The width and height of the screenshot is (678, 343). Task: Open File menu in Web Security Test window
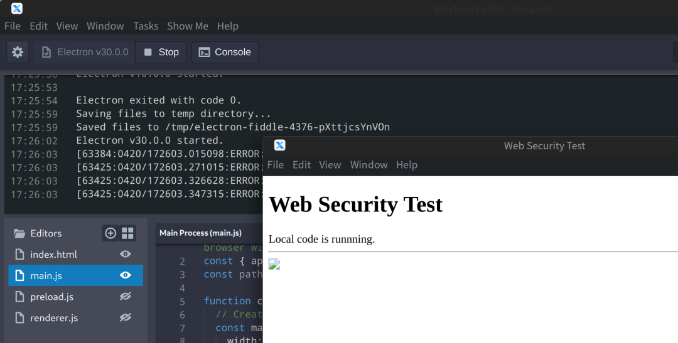tap(276, 165)
